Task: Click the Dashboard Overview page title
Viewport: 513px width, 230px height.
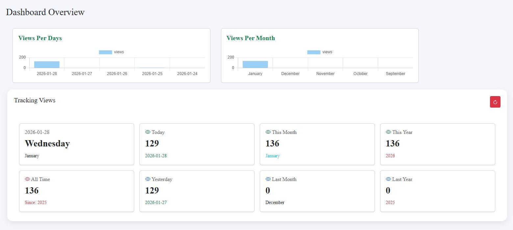Action: point(45,12)
